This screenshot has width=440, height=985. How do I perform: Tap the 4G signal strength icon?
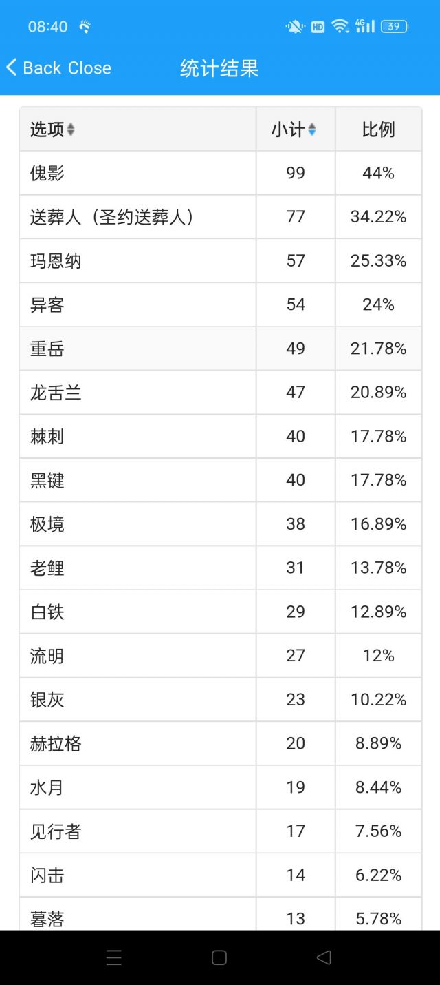point(365,26)
